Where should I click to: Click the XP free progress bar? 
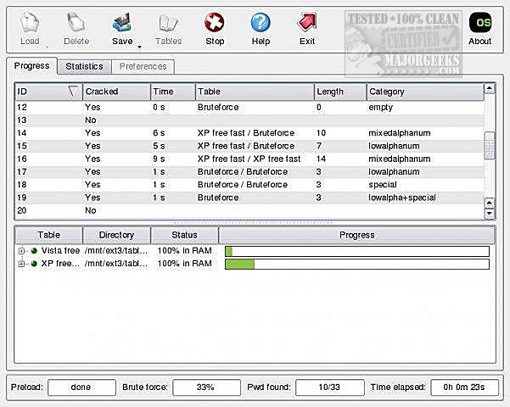(x=356, y=265)
